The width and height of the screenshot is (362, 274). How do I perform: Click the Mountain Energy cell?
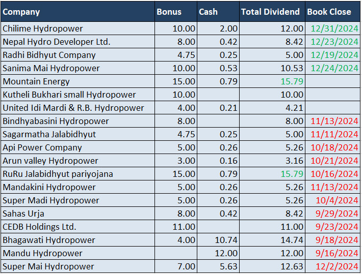click(x=78, y=81)
